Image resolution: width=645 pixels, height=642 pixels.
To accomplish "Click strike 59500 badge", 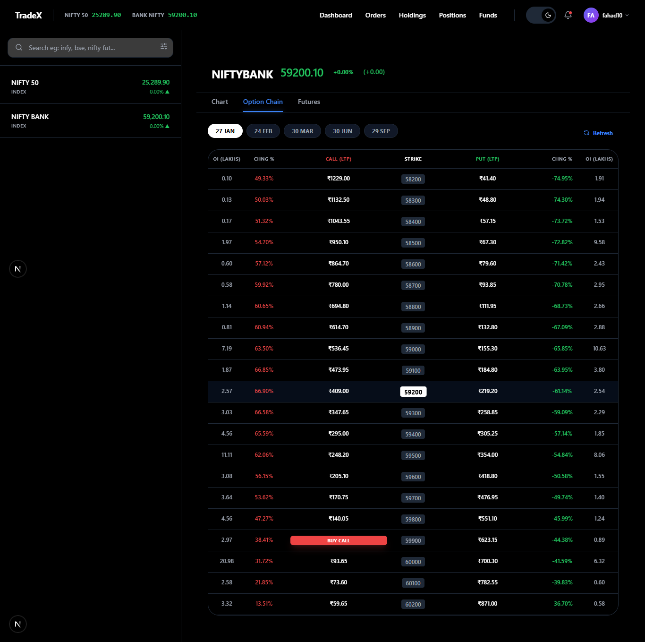I will coord(413,455).
